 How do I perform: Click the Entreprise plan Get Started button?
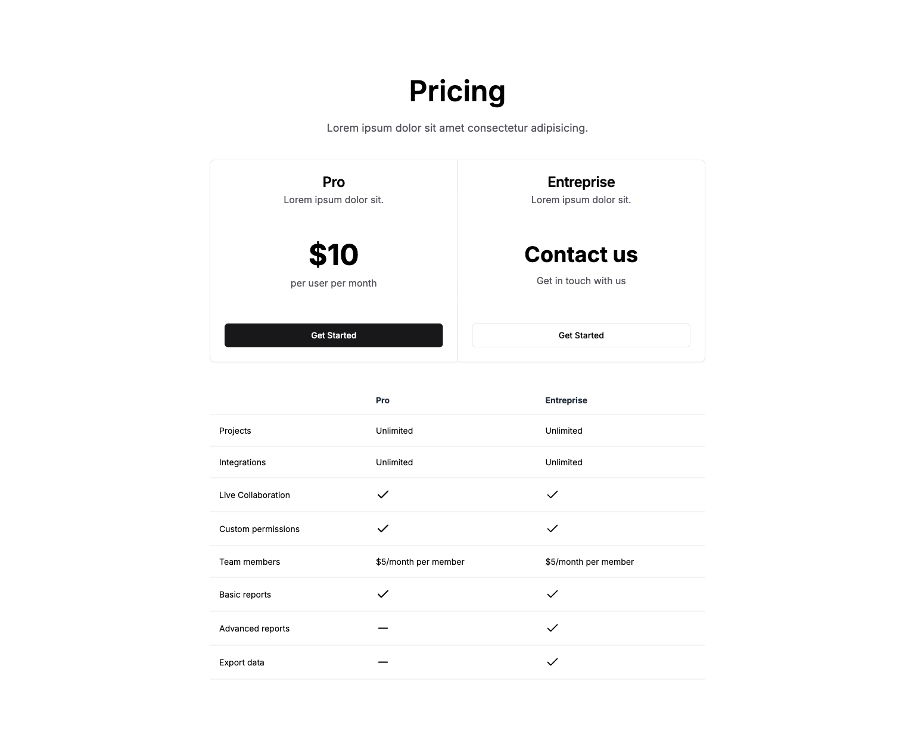tap(581, 335)
